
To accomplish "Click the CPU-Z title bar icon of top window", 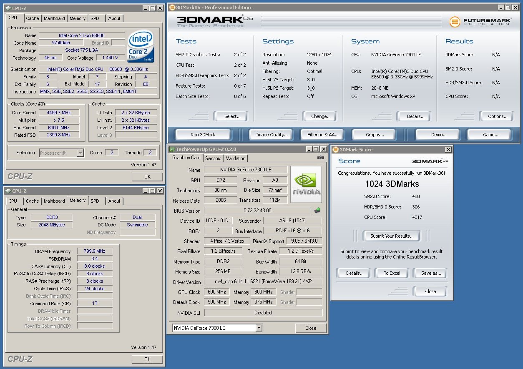I will pos(8,8).
